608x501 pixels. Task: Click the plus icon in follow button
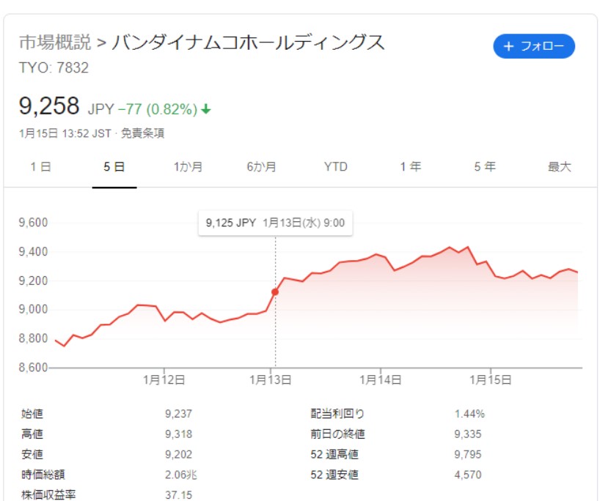tap(509, 47)
